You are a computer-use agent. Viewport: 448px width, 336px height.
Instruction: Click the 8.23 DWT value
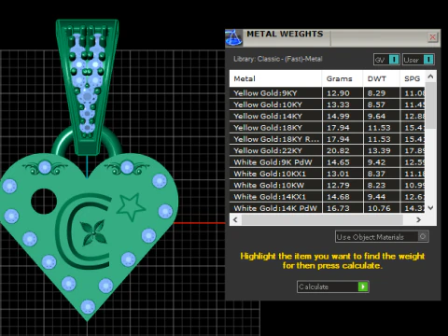click(x=376, y=185)
